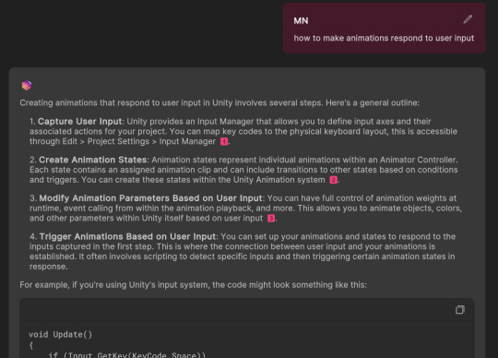Screen dimensions: 498x358
Task: Click the code block header bar
Action: (x=247, y=310)
